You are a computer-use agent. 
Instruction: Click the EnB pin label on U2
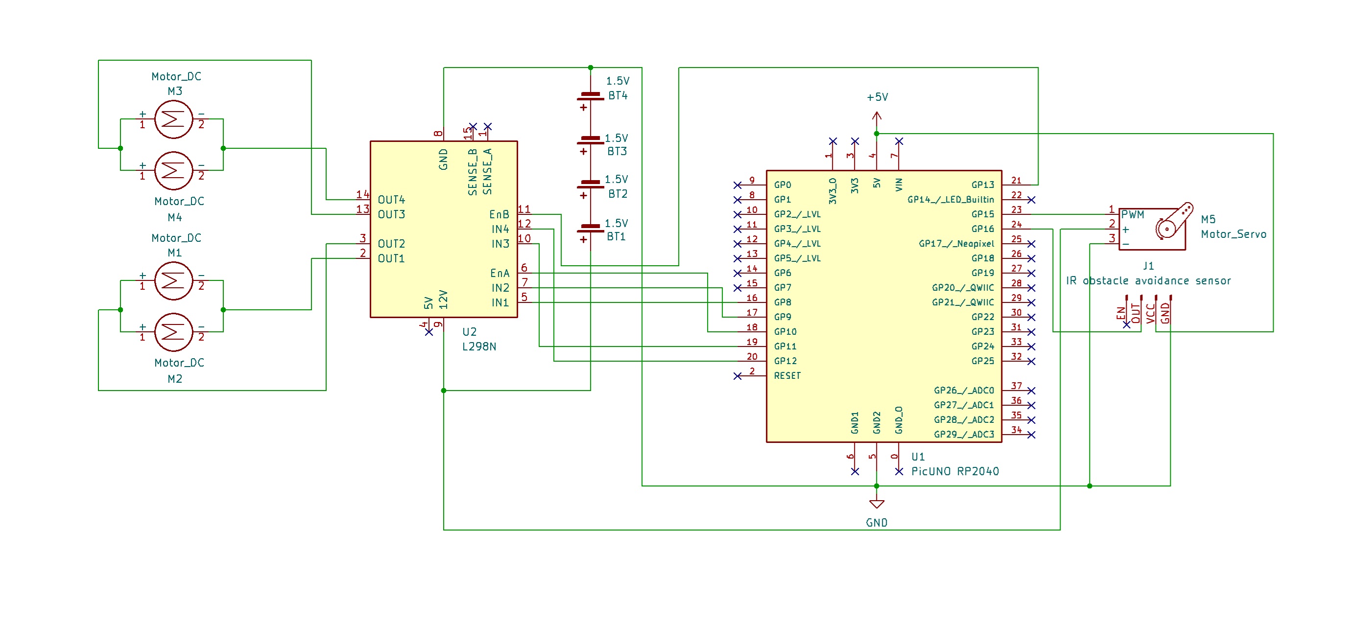[499, 215]
